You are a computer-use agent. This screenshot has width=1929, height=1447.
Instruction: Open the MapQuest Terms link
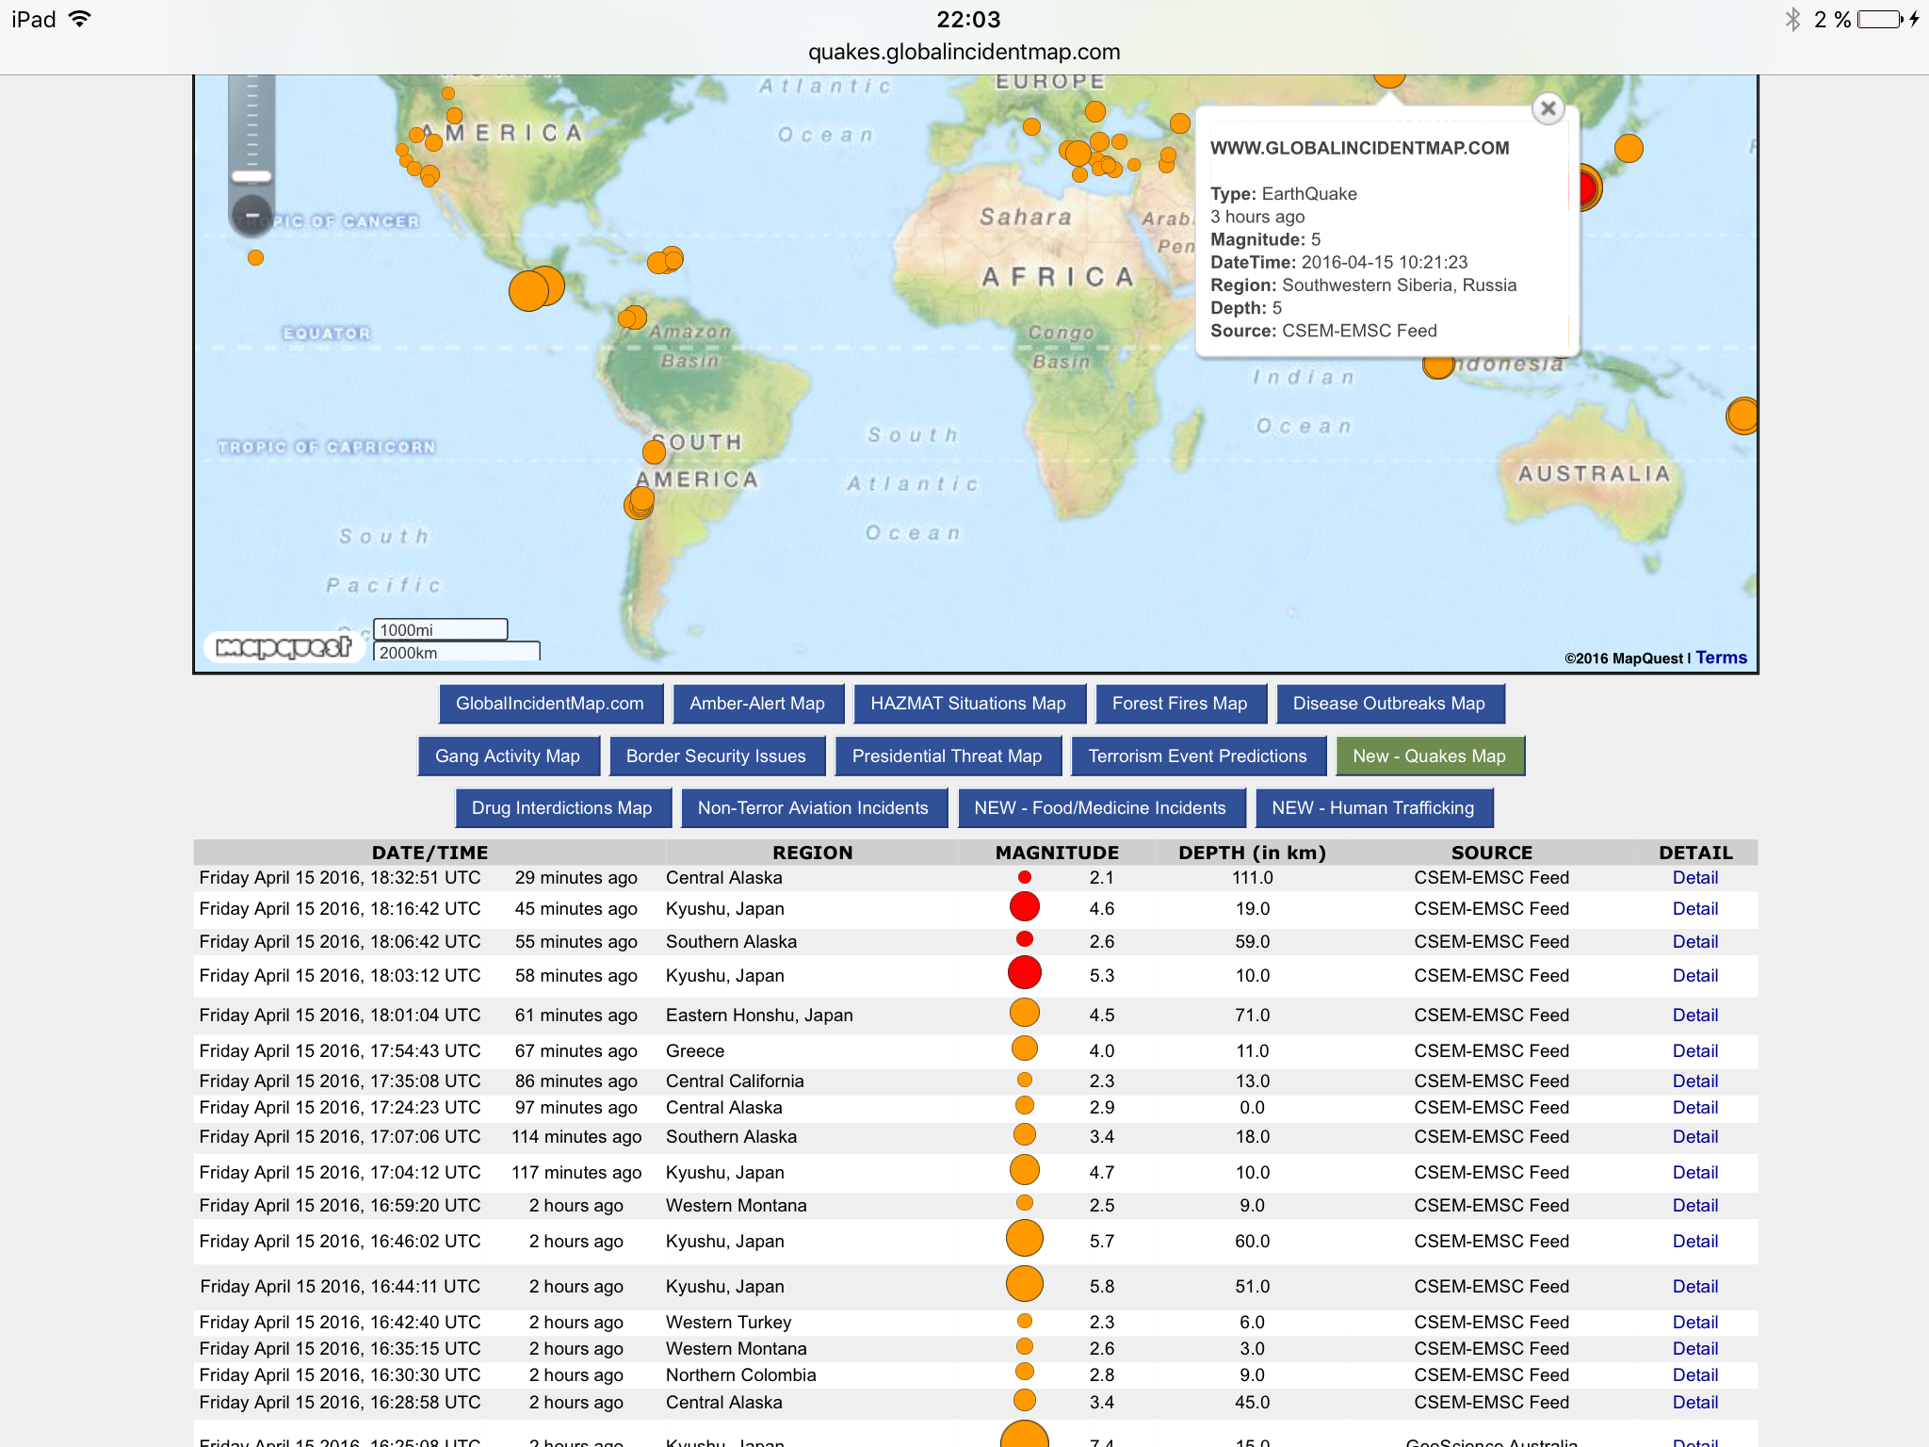pos(1721,658)
